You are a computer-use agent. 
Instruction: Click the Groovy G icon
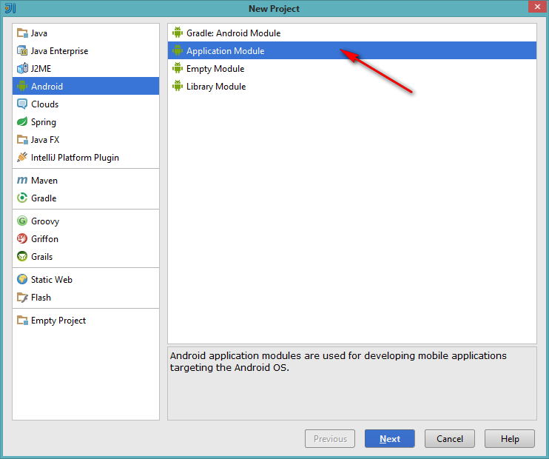coord(22,221)
